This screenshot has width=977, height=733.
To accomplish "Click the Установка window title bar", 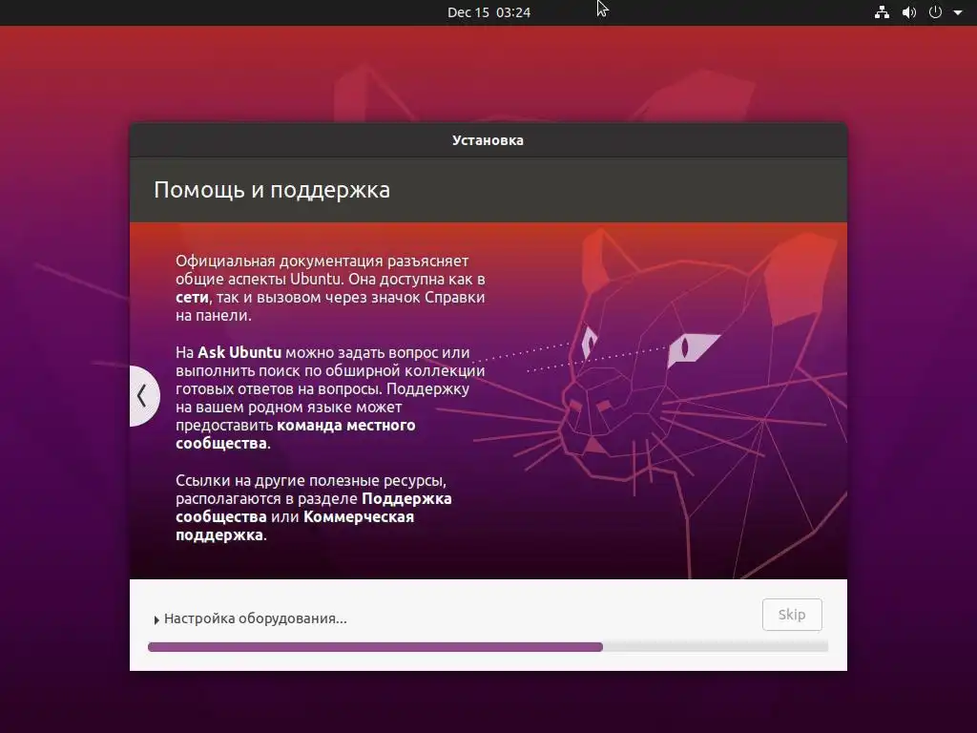I will tap(488, 140).
